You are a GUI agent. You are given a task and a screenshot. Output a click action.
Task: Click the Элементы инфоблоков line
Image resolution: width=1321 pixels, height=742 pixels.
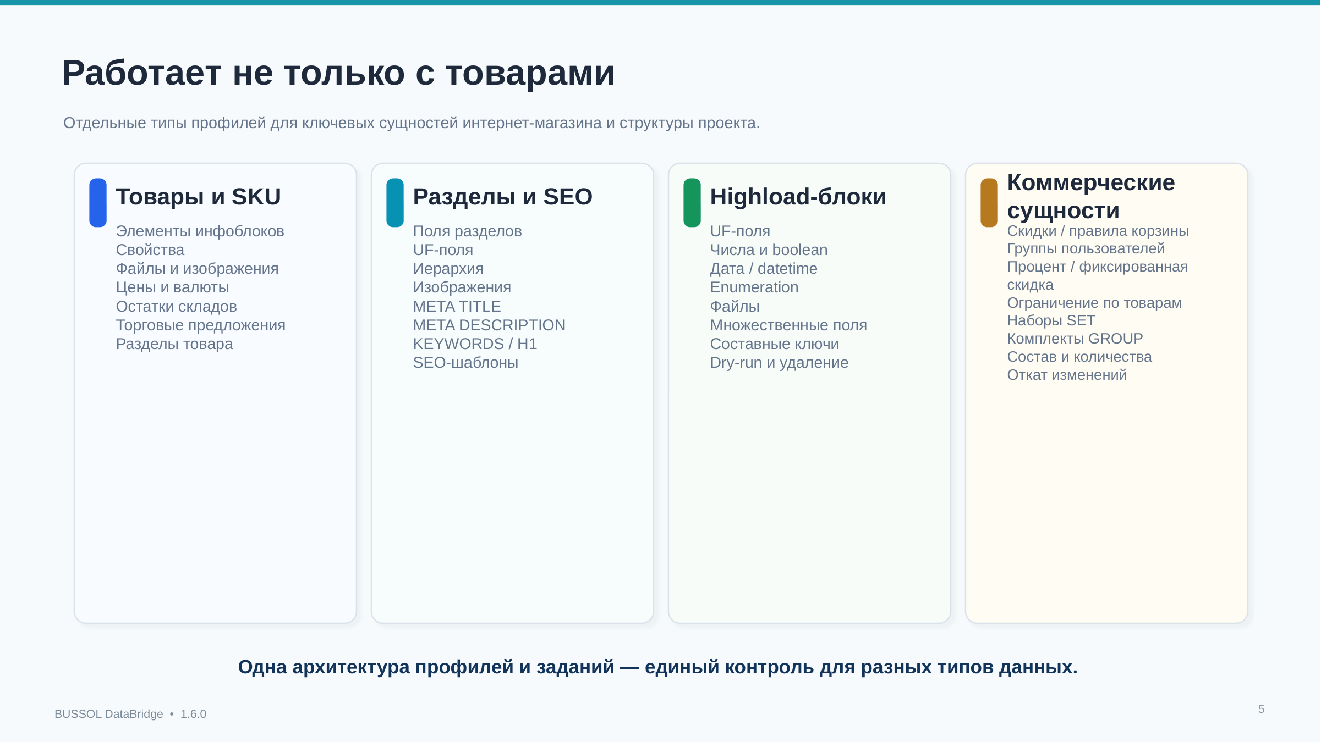click(200, 231)
